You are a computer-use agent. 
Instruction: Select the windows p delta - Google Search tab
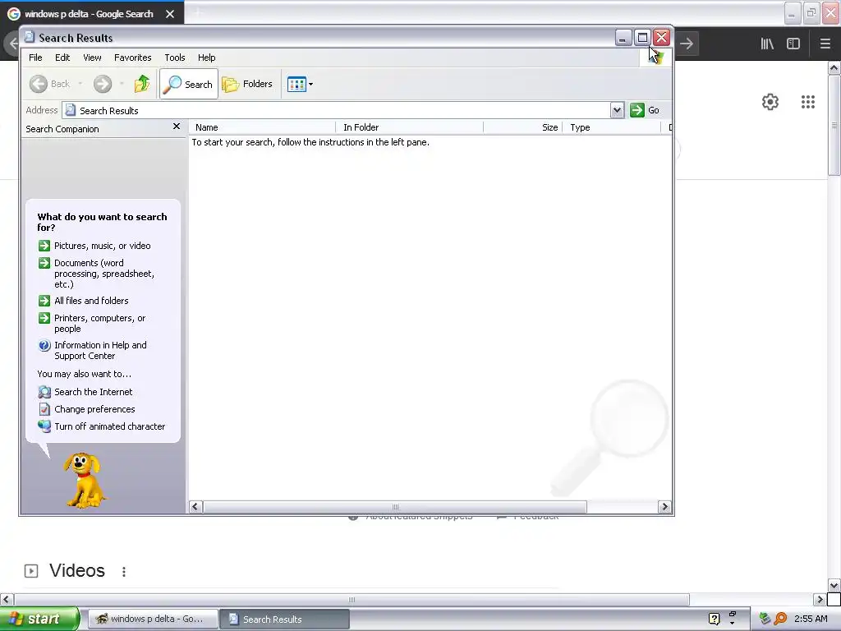point(89,14)
